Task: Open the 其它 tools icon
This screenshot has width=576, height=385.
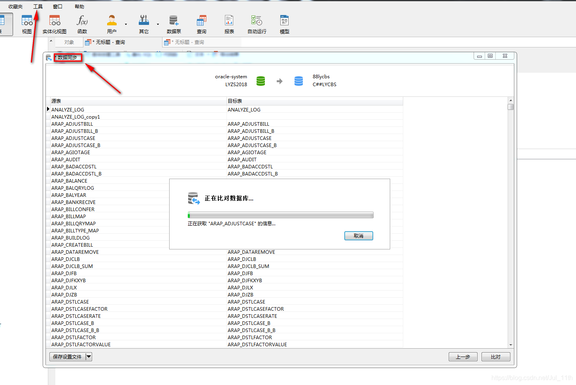Action: pos(144,25)
